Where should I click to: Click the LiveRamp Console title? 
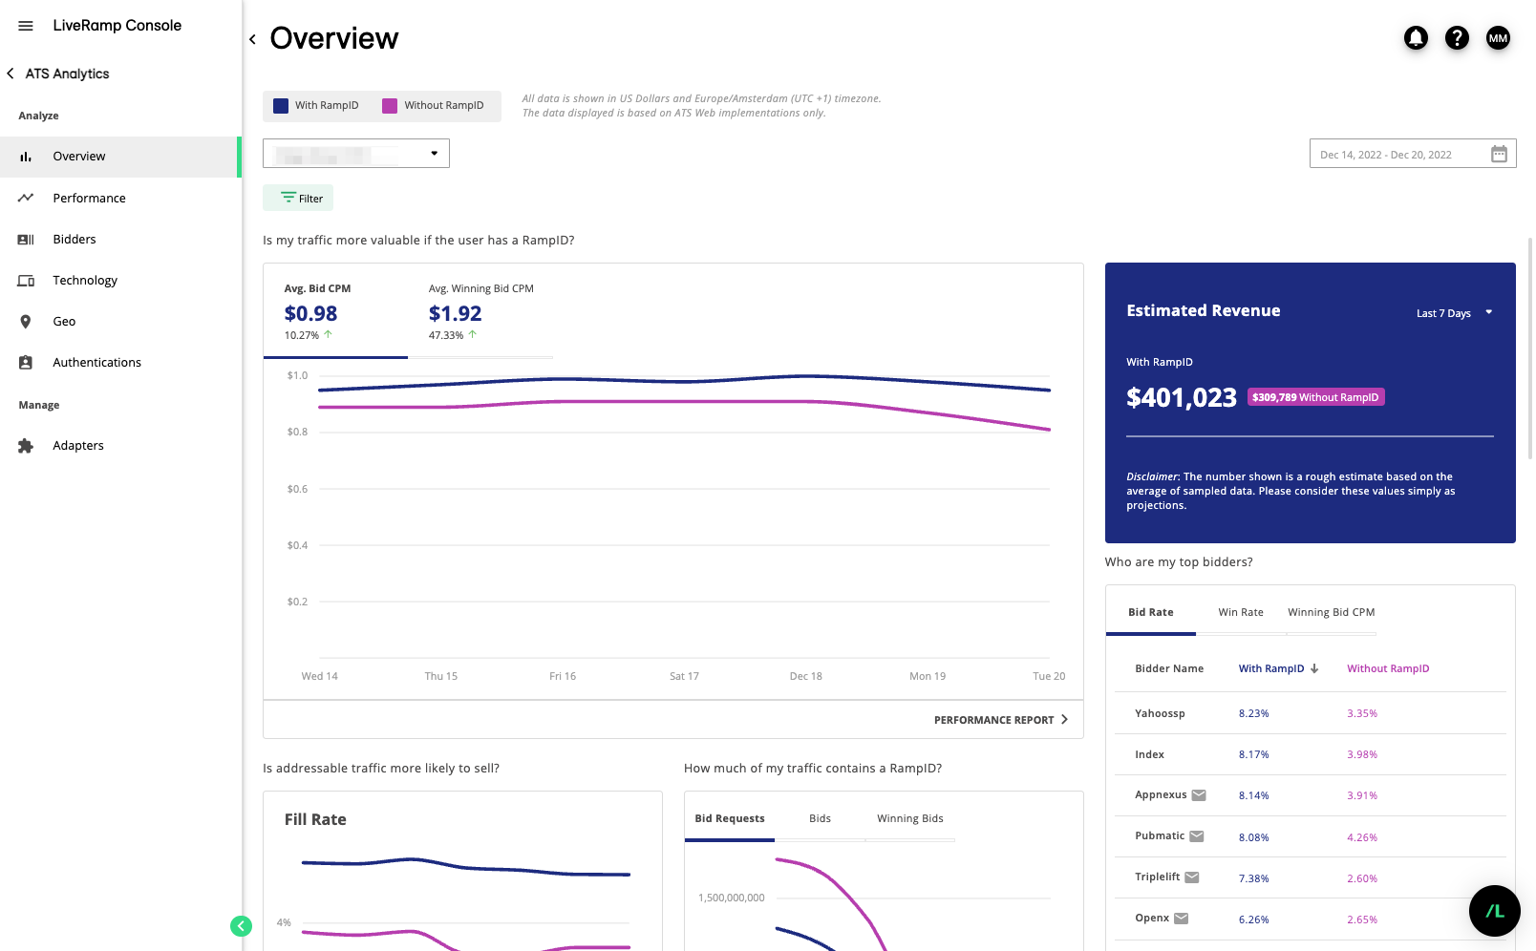(117, 26)
